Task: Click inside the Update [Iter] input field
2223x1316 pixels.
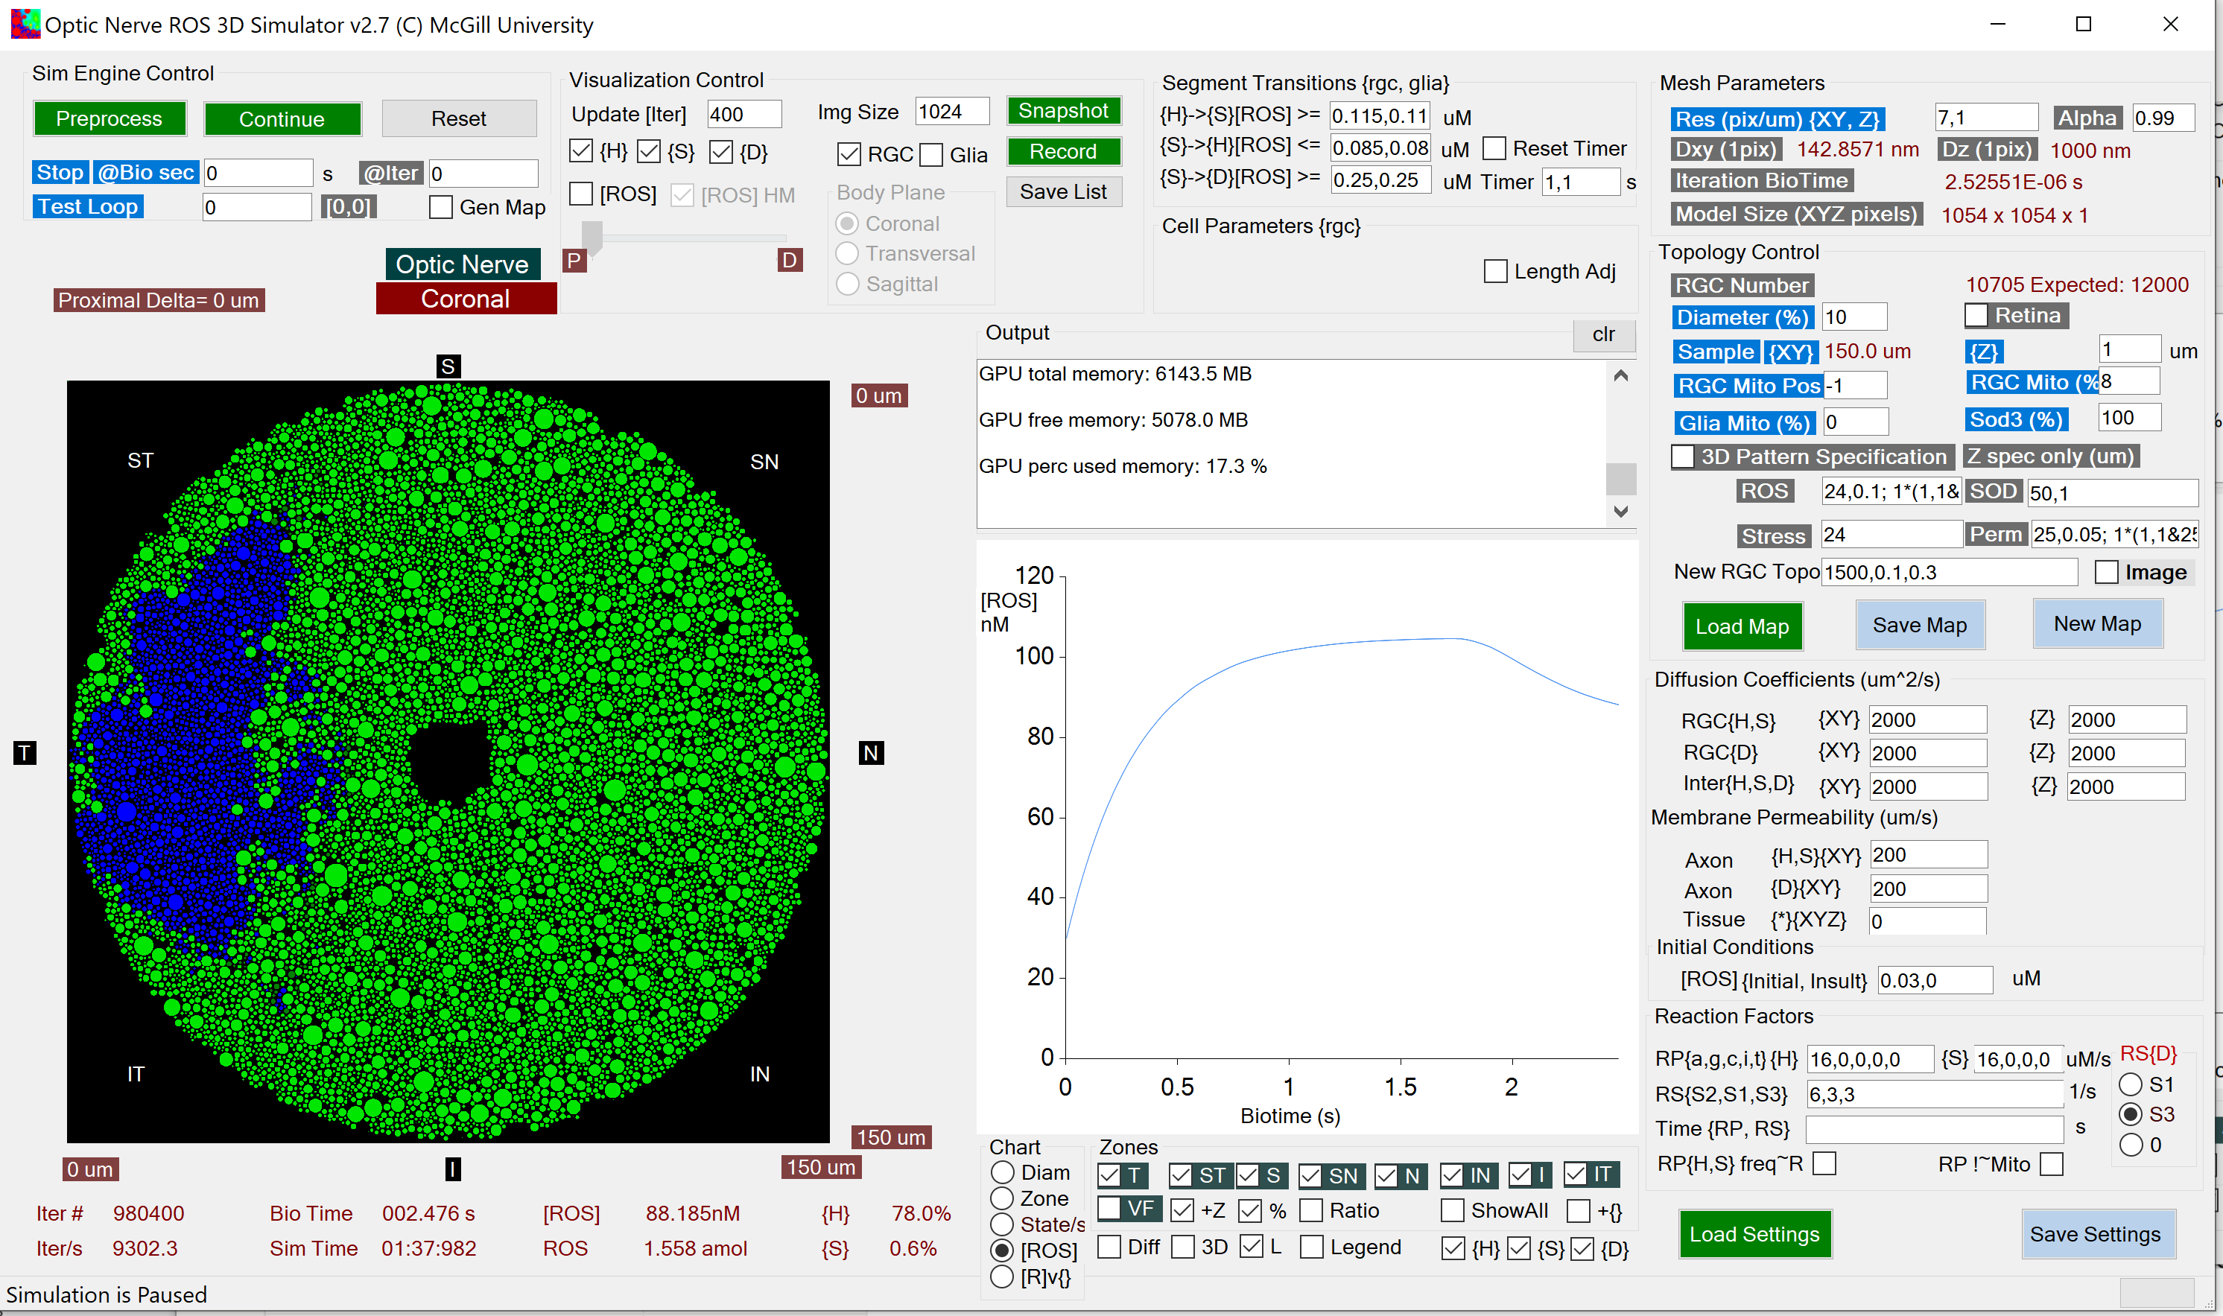Action: tap(743, 113)
